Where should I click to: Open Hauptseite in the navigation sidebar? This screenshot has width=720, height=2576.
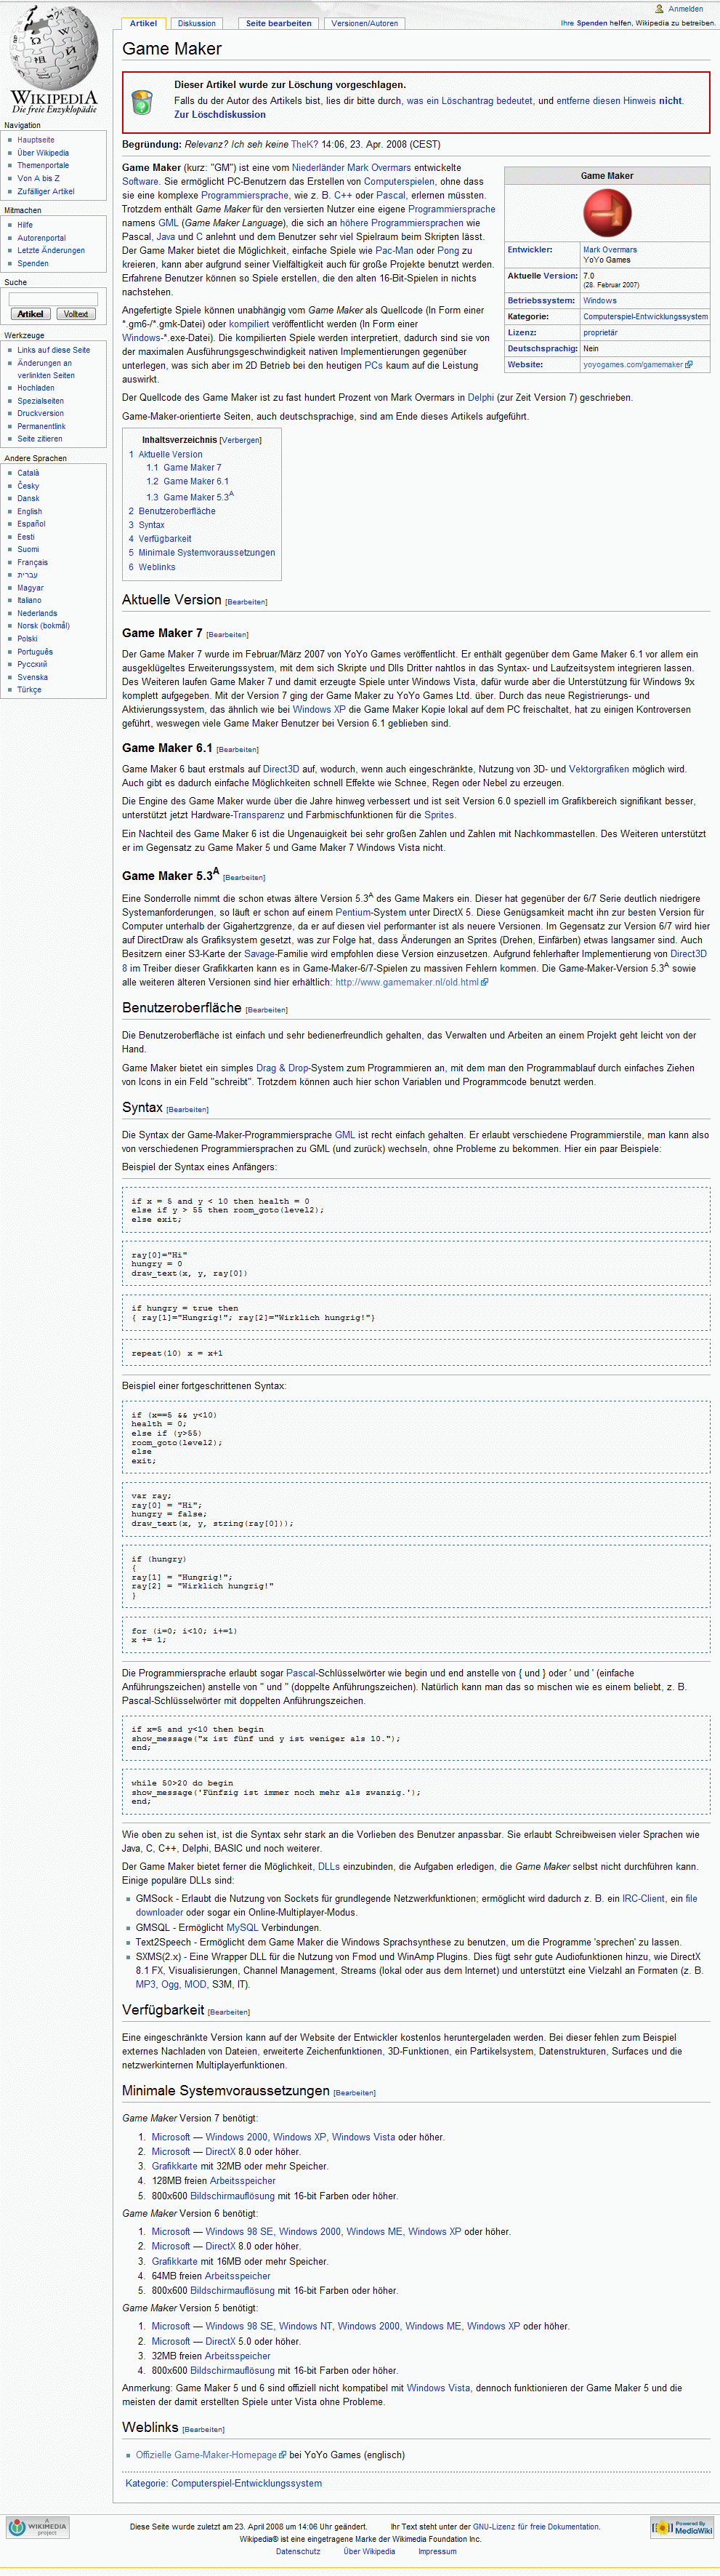[x=36, y=140]
